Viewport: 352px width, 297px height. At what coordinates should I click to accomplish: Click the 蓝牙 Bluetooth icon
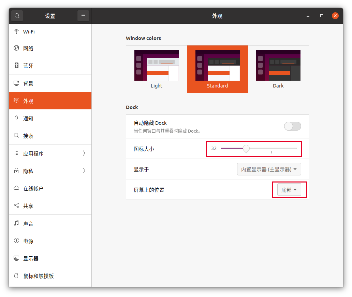coord(16,66)
